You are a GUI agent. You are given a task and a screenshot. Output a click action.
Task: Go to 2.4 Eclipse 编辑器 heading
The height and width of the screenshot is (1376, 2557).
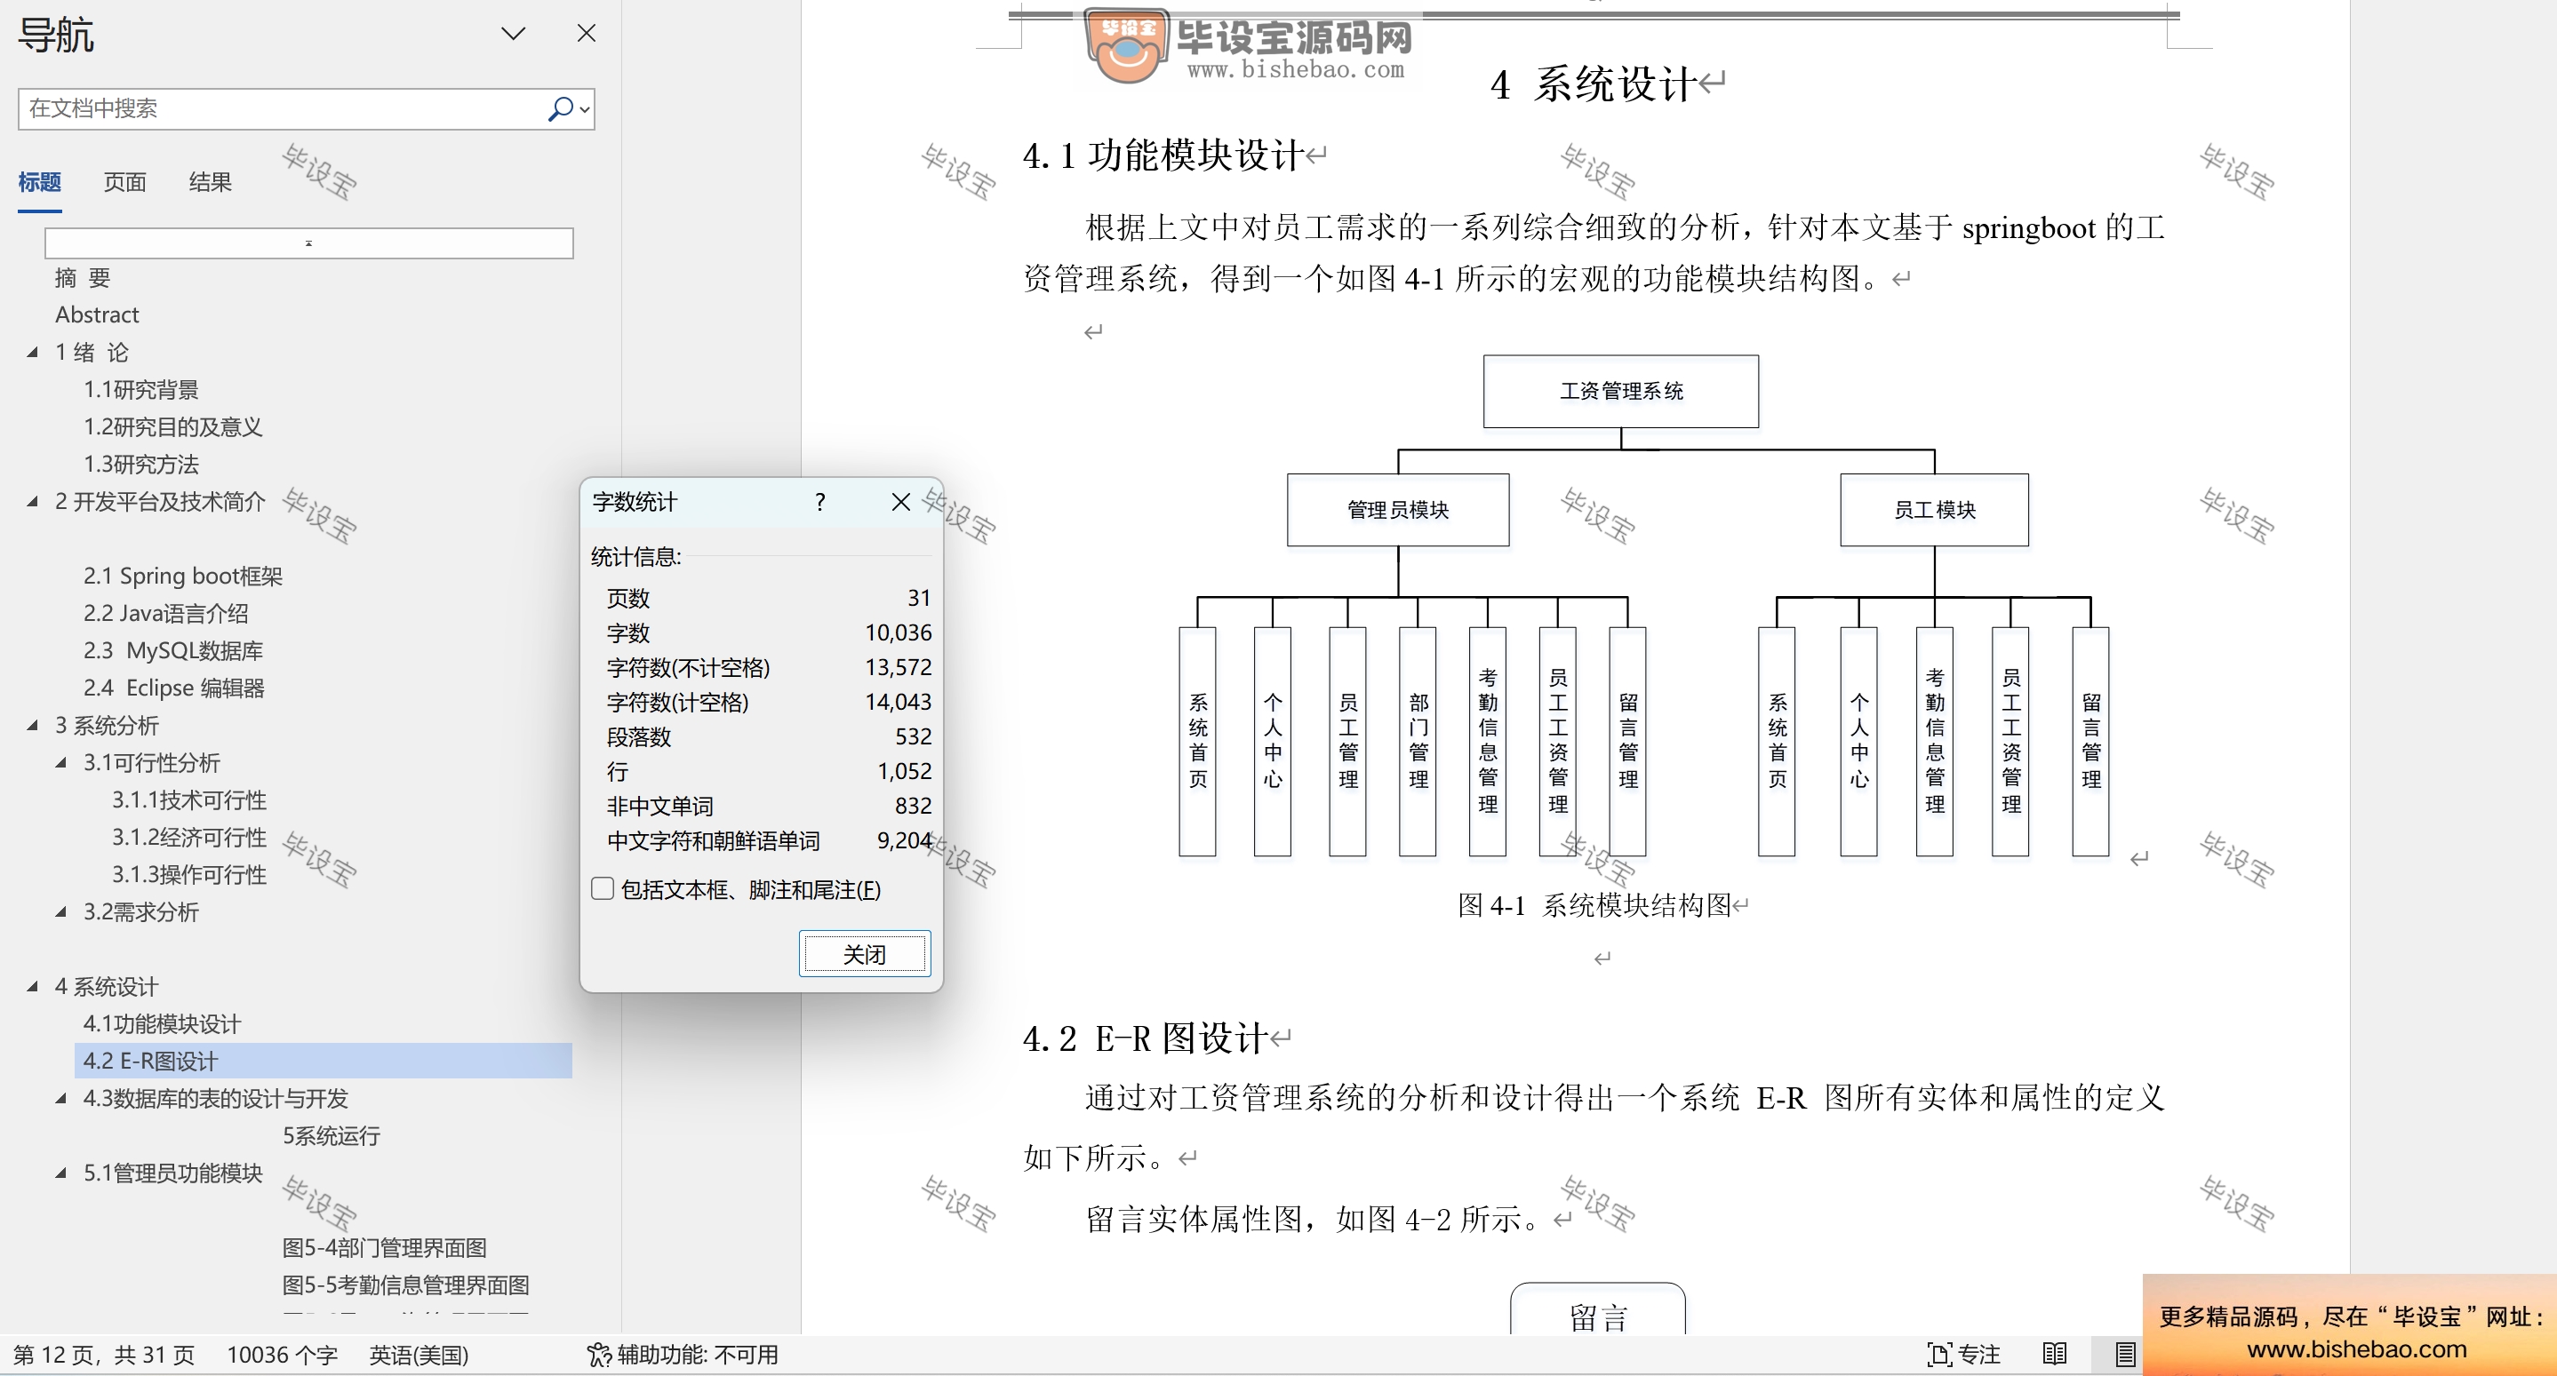tap(173, 688)
